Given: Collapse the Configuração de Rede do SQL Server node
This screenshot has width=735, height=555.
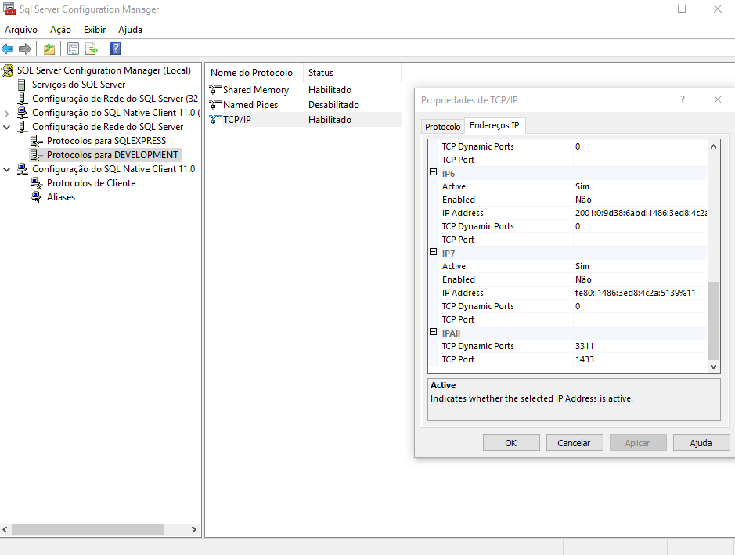Looking at the screenshot, I should (6, 127).
